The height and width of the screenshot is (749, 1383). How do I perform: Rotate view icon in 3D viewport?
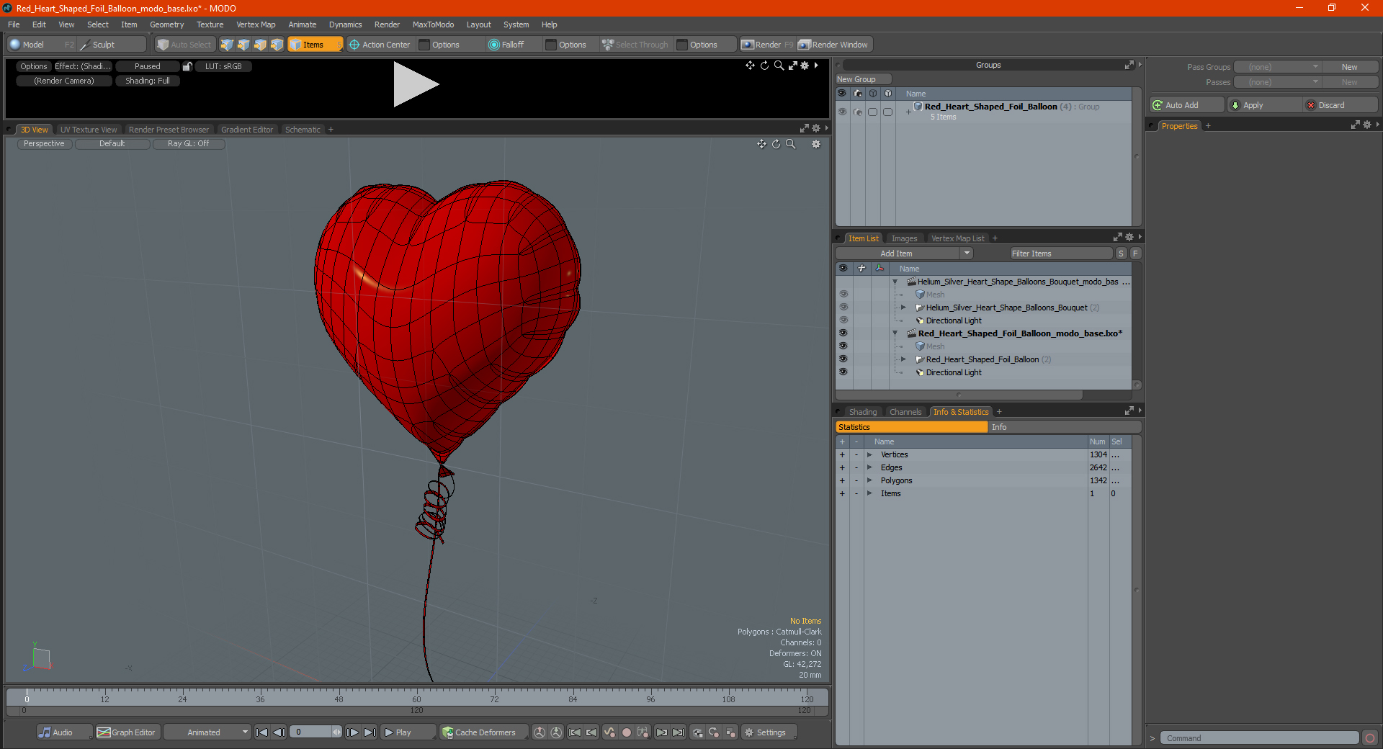[x=776, y=144]
